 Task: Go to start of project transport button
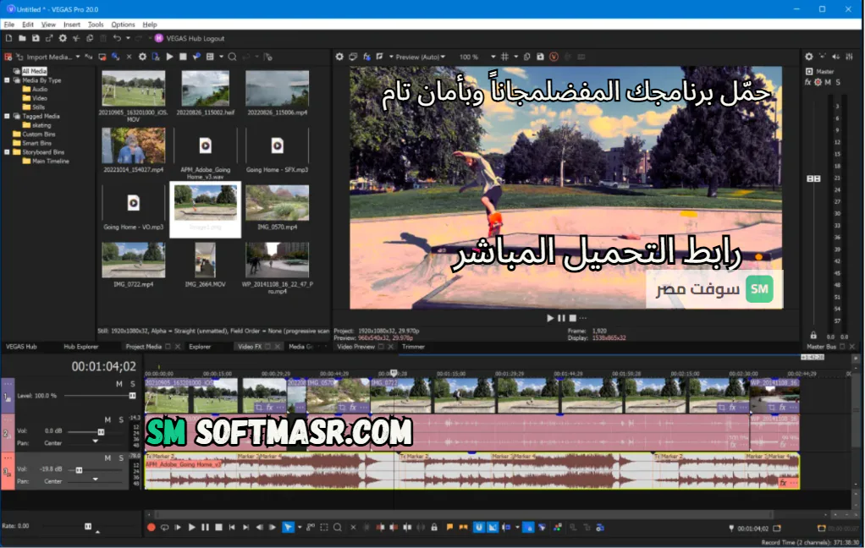pos(232,528)
